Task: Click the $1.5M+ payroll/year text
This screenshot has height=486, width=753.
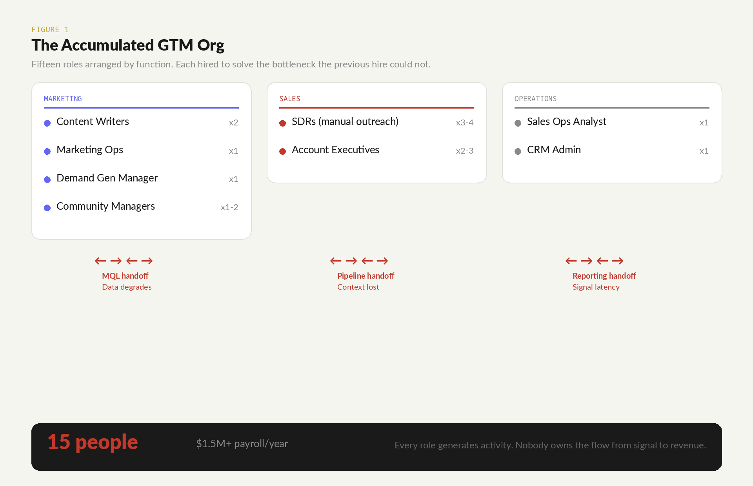Action: 242,444
